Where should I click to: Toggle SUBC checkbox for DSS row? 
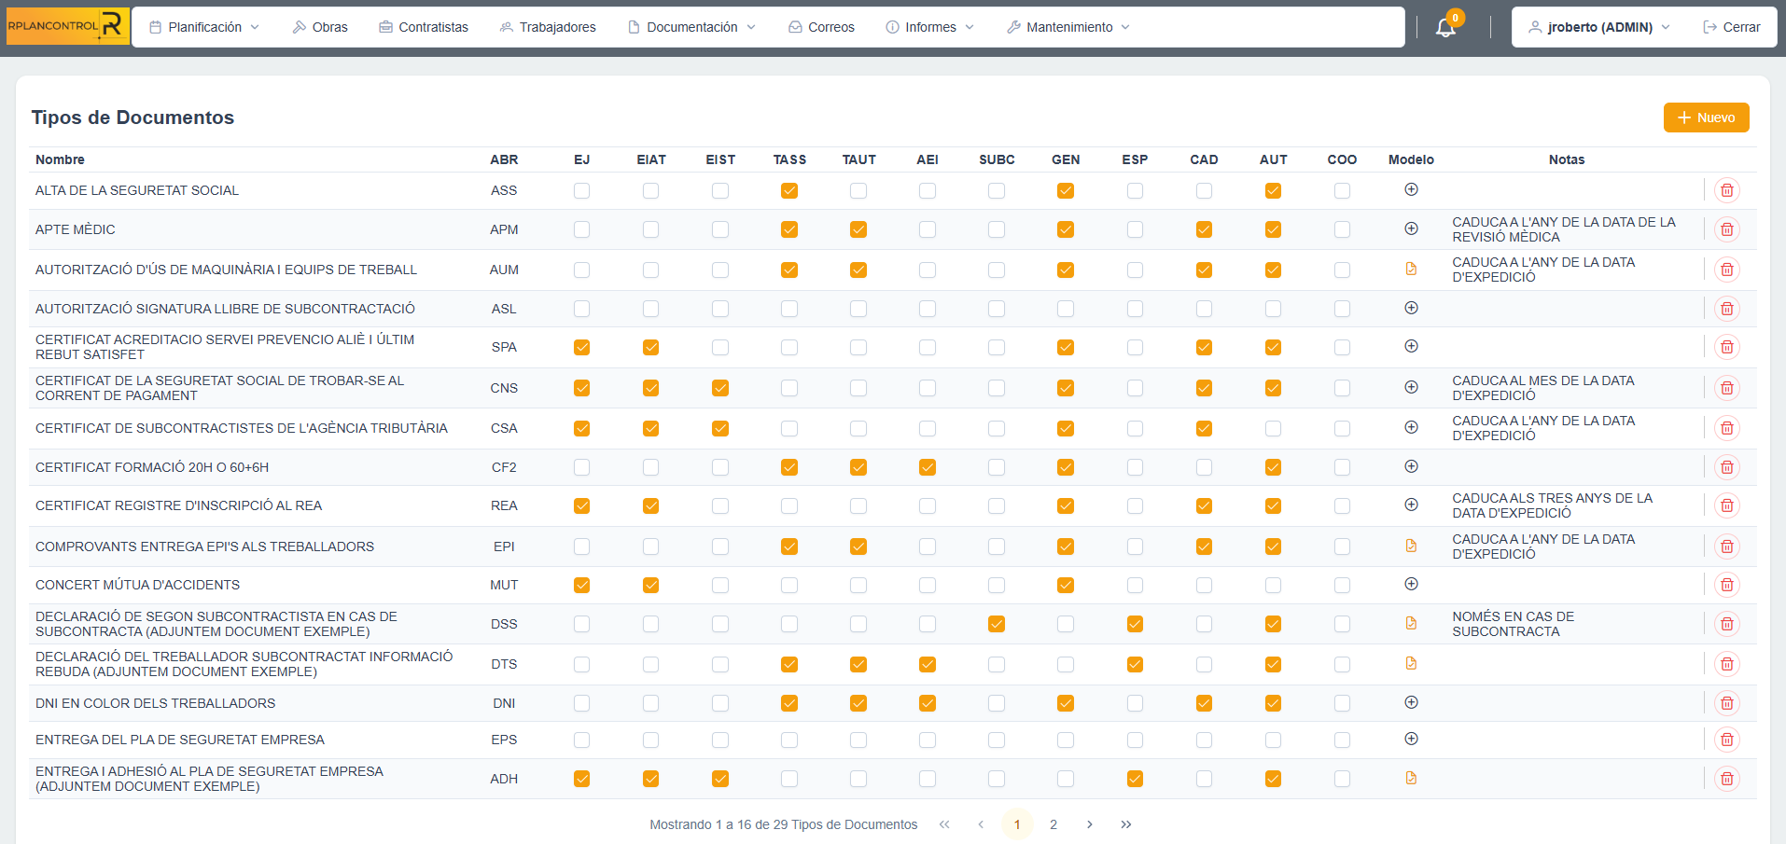[997, 624]
